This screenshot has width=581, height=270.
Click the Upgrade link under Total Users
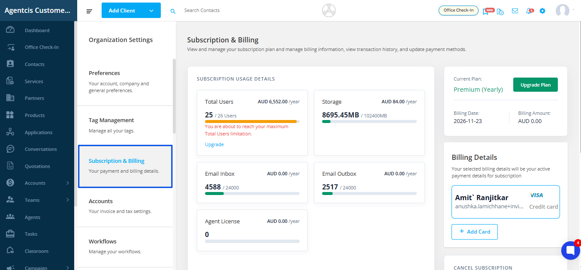(x=214, y=144)
